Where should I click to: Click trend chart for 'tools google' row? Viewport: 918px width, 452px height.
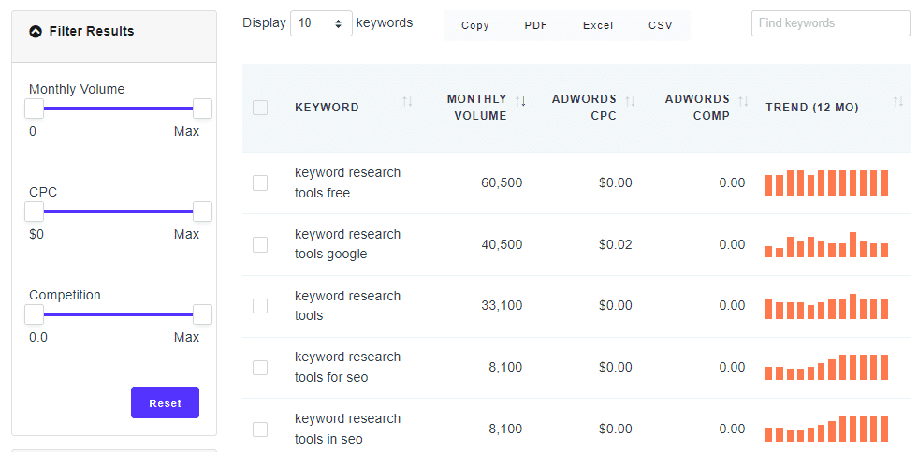(826, 245)
